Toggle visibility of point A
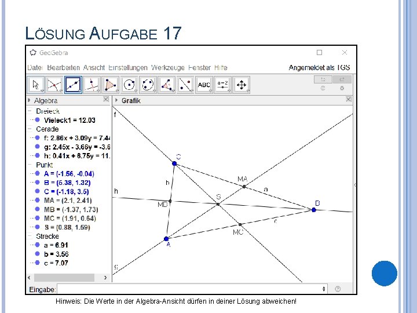417x313 pixels. [x=38, y=173]
